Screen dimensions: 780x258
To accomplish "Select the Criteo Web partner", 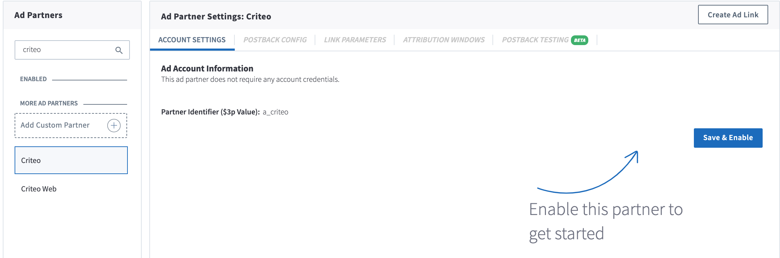I will [39, 189].
